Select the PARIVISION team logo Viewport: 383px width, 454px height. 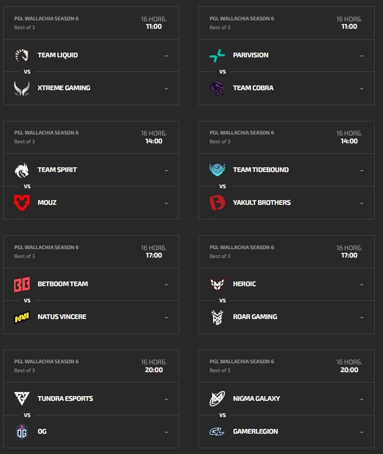[217, 55]
